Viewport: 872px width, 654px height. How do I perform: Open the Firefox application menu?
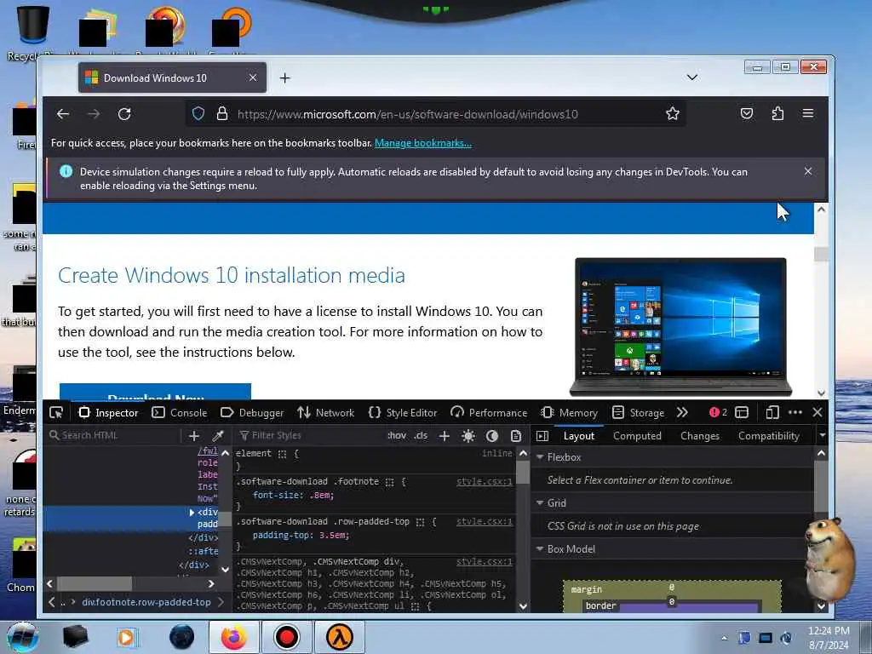tap(808, 114)
